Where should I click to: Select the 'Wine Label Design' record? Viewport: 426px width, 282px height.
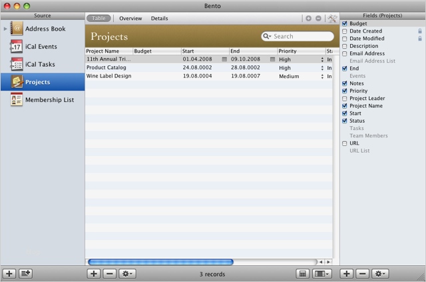click(x=208, y=76)
